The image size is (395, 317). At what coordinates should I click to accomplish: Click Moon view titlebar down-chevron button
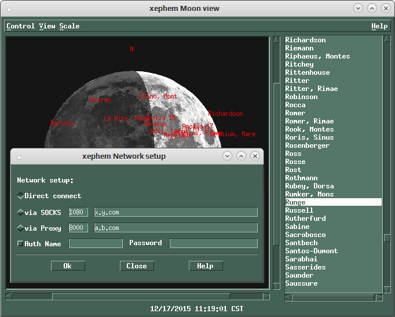[x=358, y=8]
